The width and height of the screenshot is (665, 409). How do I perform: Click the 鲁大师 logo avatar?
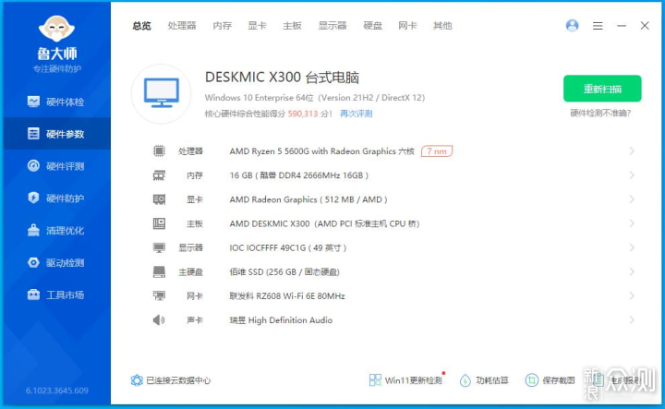[x=57, y=29]
